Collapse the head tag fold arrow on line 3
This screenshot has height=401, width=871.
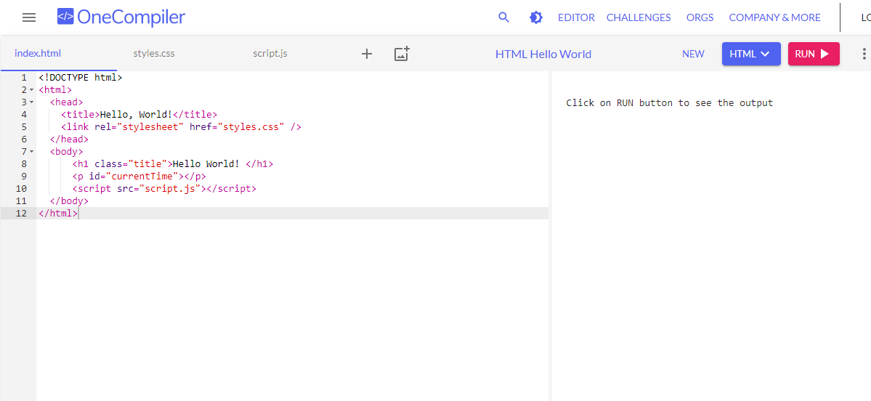[x=31, y=102]
